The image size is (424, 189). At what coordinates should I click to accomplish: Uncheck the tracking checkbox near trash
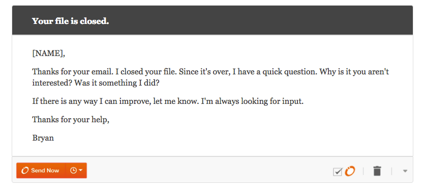coord(338,171)
